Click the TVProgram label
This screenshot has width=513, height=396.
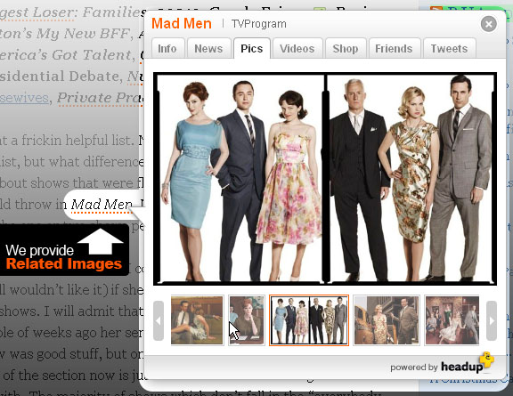click(259, 24)
